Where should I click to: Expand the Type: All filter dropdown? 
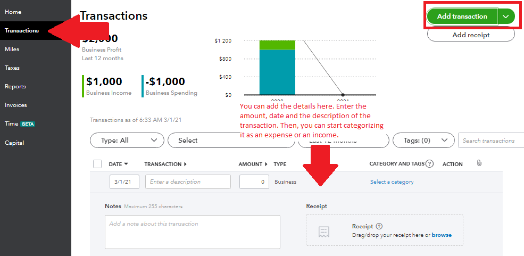tap(127, 141)
